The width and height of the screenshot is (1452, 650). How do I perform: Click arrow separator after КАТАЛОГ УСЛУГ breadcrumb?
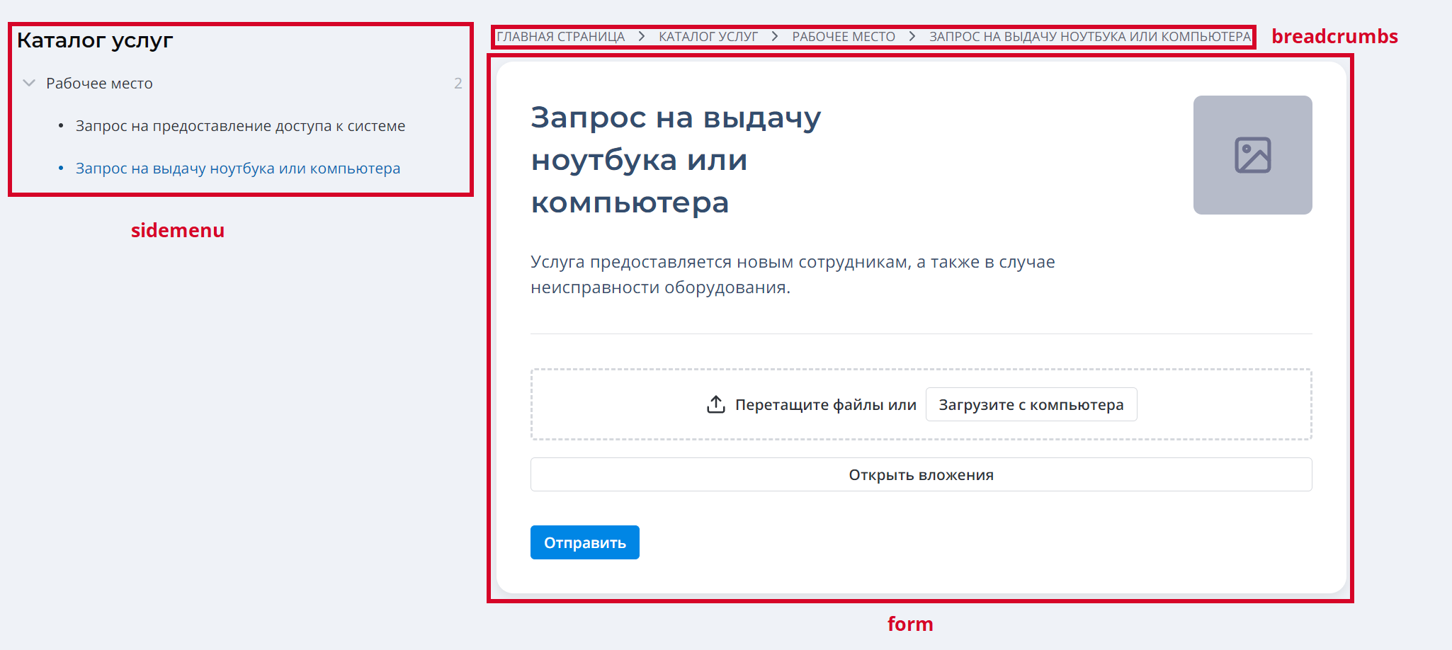(775, 37)
